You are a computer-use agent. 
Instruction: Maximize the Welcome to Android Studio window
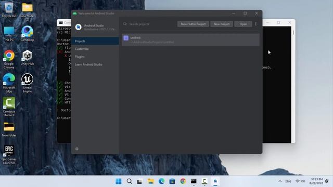(x=245, y=14)
